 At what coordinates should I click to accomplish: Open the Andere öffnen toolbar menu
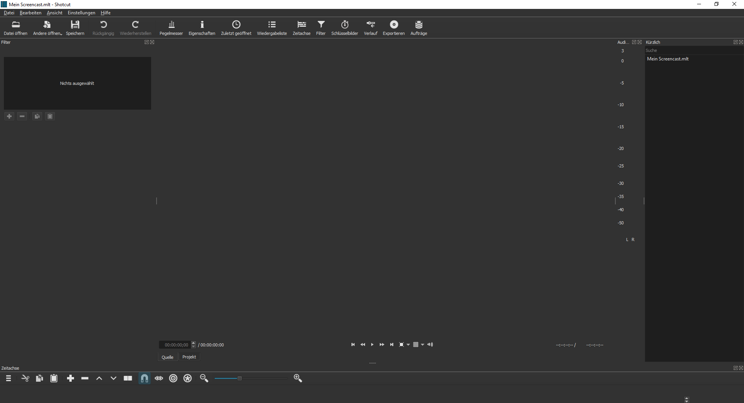(x=47, y=28)
